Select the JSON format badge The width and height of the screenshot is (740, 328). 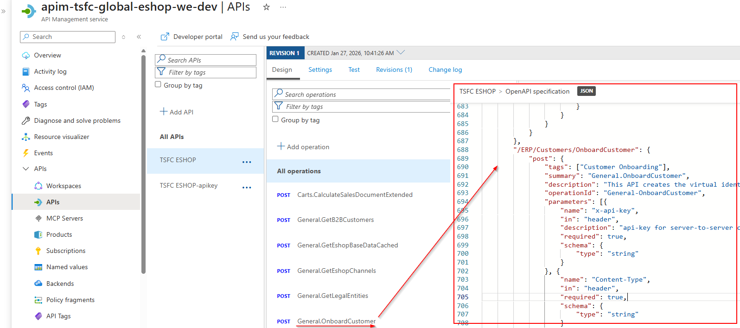(x=587, y=91)
